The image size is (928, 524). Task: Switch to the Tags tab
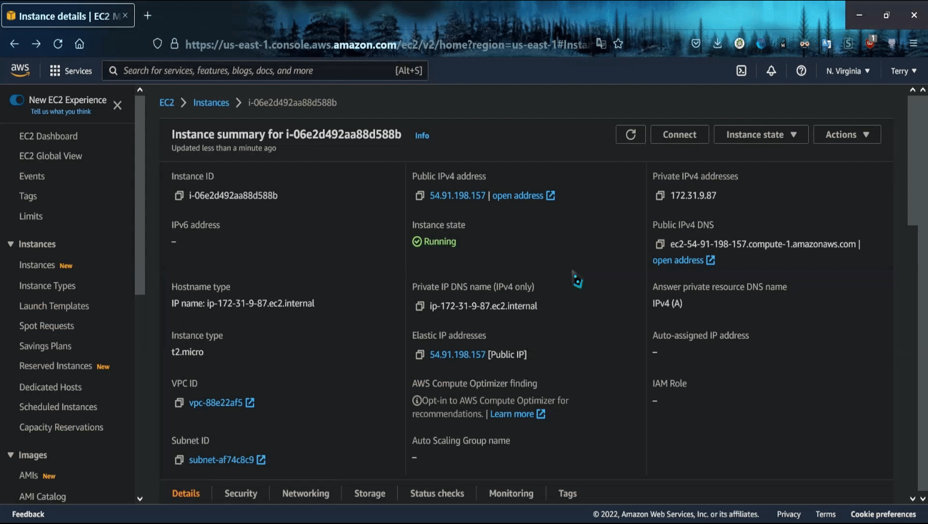(x=567, y=493)
